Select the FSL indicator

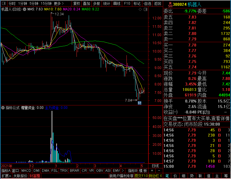[55, 171]
